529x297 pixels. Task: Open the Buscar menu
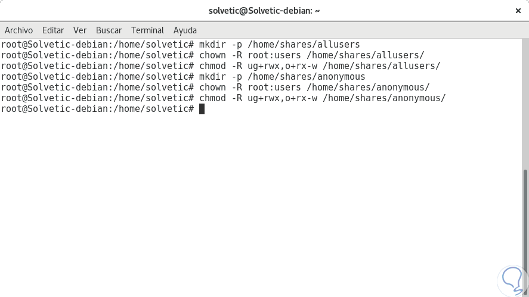pos(109,30)
